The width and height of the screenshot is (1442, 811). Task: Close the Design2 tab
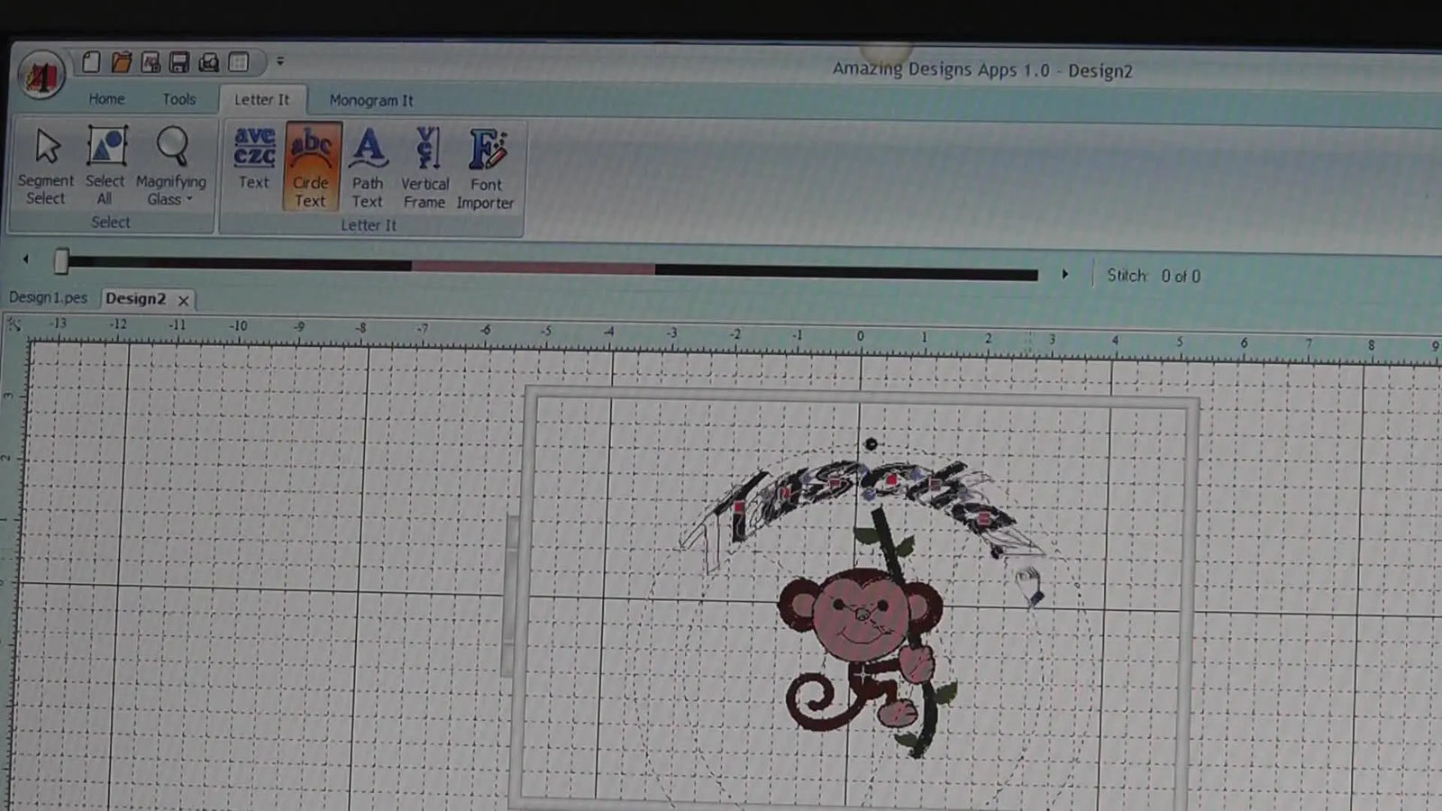click(x=183, y=300)
